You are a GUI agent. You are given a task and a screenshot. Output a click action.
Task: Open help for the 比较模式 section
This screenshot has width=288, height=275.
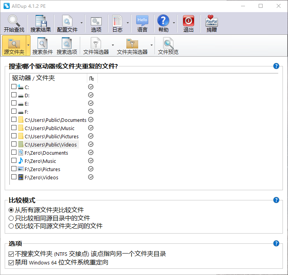click(x=276, y=200)
